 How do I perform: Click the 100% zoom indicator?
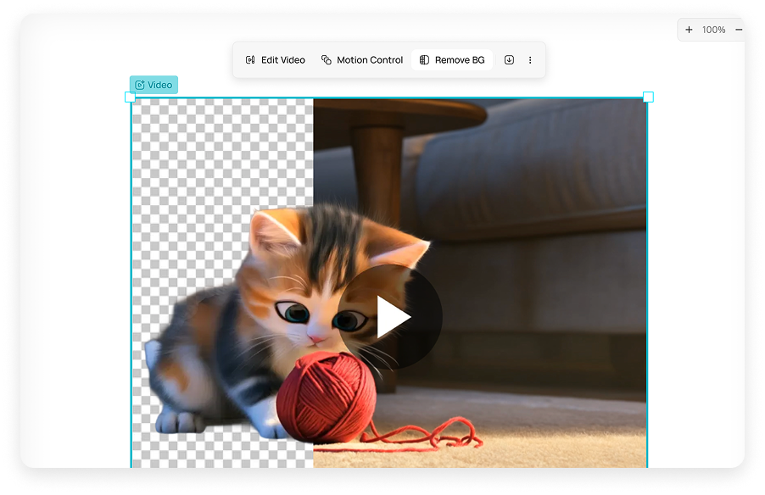click(712, 29)
